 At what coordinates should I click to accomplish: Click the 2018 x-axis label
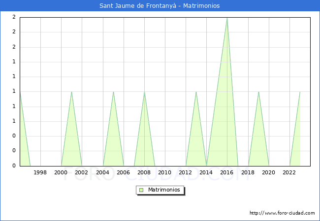tap(248, 172)
